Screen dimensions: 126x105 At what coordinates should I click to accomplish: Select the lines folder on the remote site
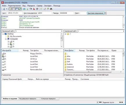tap(93, 59)
